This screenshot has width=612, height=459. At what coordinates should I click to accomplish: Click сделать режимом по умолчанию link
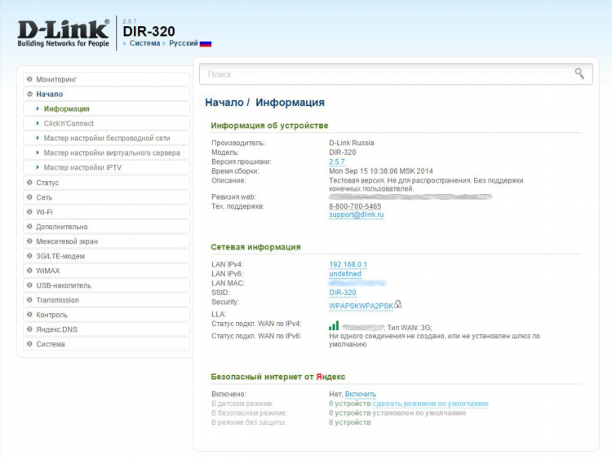[x=430, y=404]
